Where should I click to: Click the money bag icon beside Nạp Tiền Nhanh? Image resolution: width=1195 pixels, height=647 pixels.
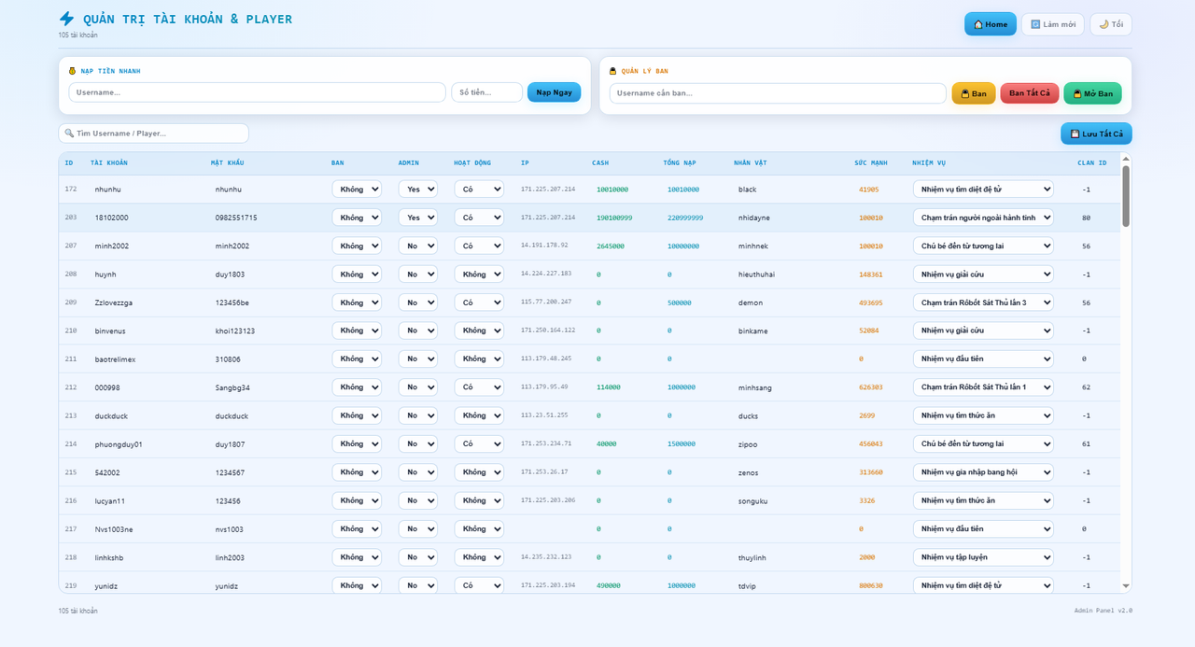(x=72, y=71)
